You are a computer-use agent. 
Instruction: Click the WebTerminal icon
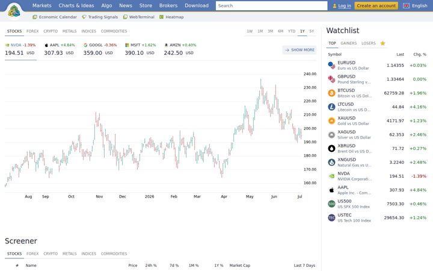125,17
